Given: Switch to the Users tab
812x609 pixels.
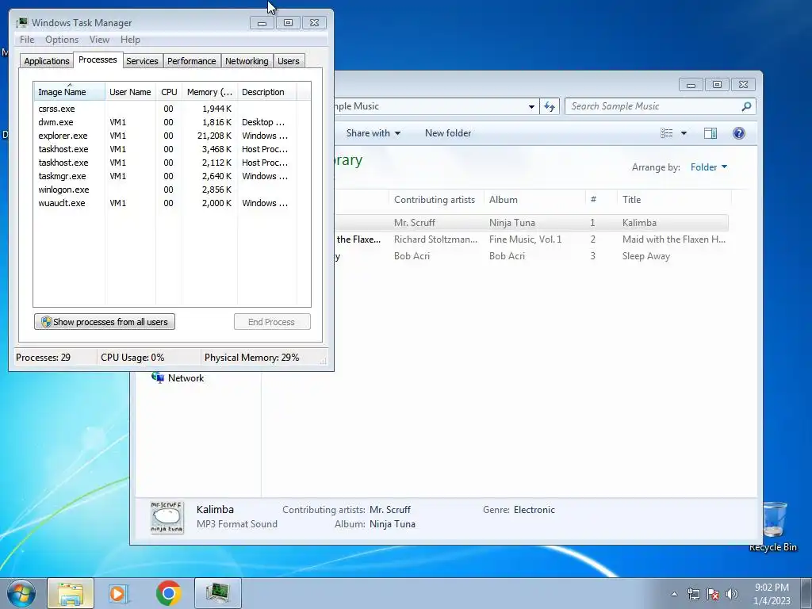Looking at the screenshot, I should click(289, 61).
